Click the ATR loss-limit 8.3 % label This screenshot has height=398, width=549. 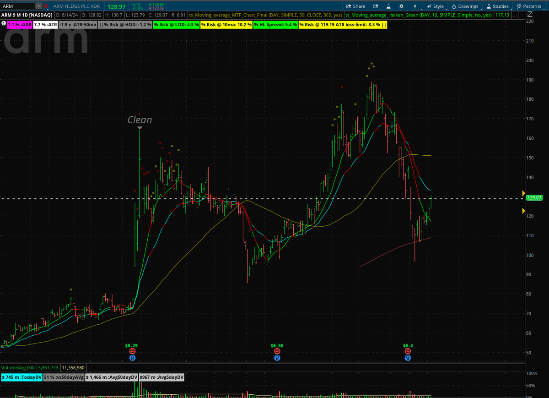point(343,24)
